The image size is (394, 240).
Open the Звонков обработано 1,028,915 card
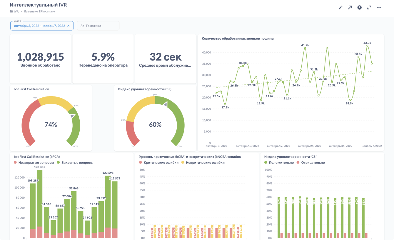(x=40, y=59)
